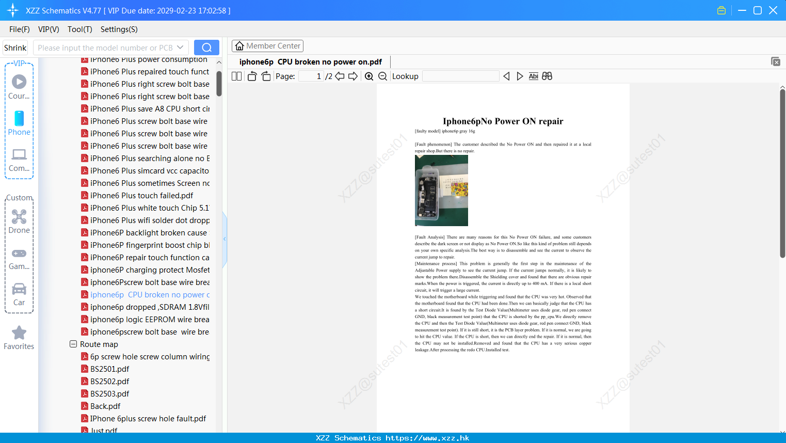Go to previous page arrow
Image resolution: width=786 pixels, height=443 pixels.
click(x=340, y=76)
